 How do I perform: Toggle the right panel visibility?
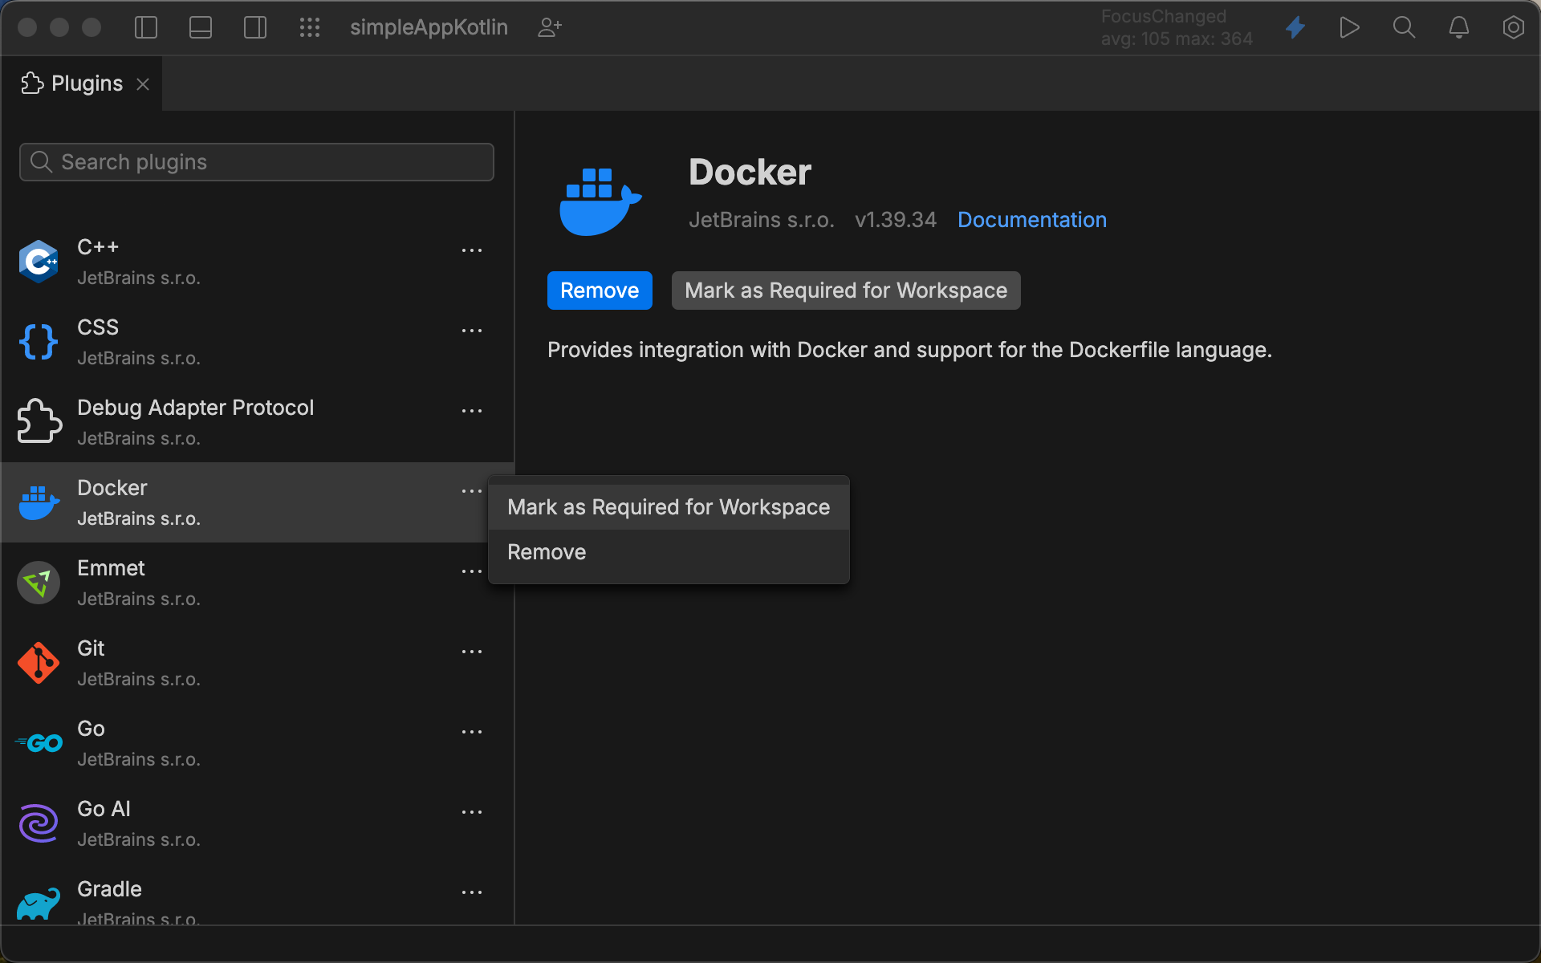click(x=254, y=26)
